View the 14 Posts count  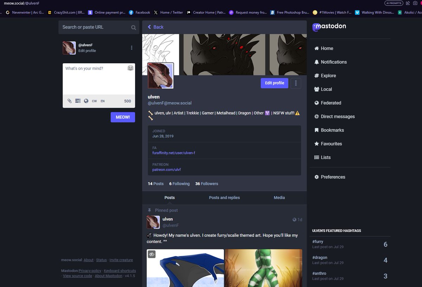(x=156, y=184)
